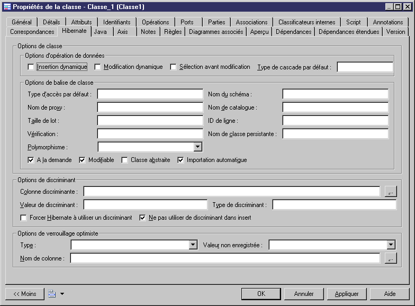
Task: Maximize the class properties window
Action: 398,6
